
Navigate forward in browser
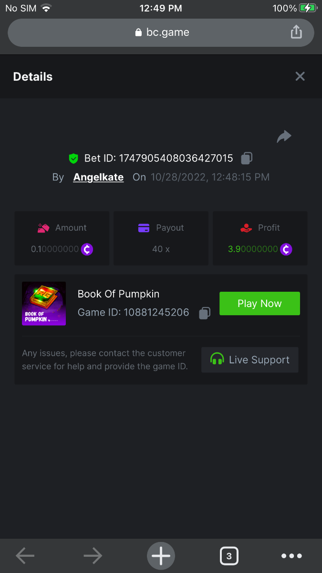(x=93, y=556)
